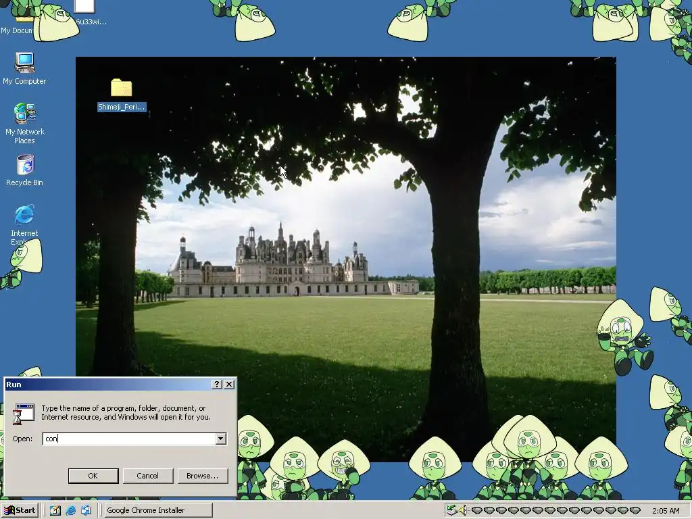Screen dimensions: 692x519
Task: Click Browse... in the Run dialog
Action: tap(203, 476)
